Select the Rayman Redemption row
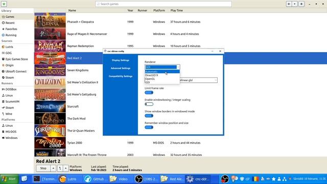 point(180,46)
